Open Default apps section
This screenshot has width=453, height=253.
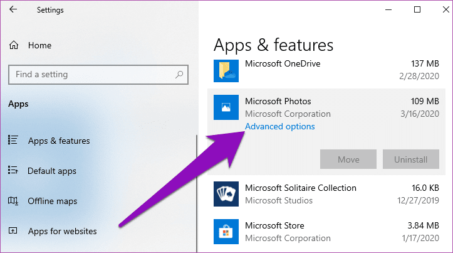(x=52, y=171)
